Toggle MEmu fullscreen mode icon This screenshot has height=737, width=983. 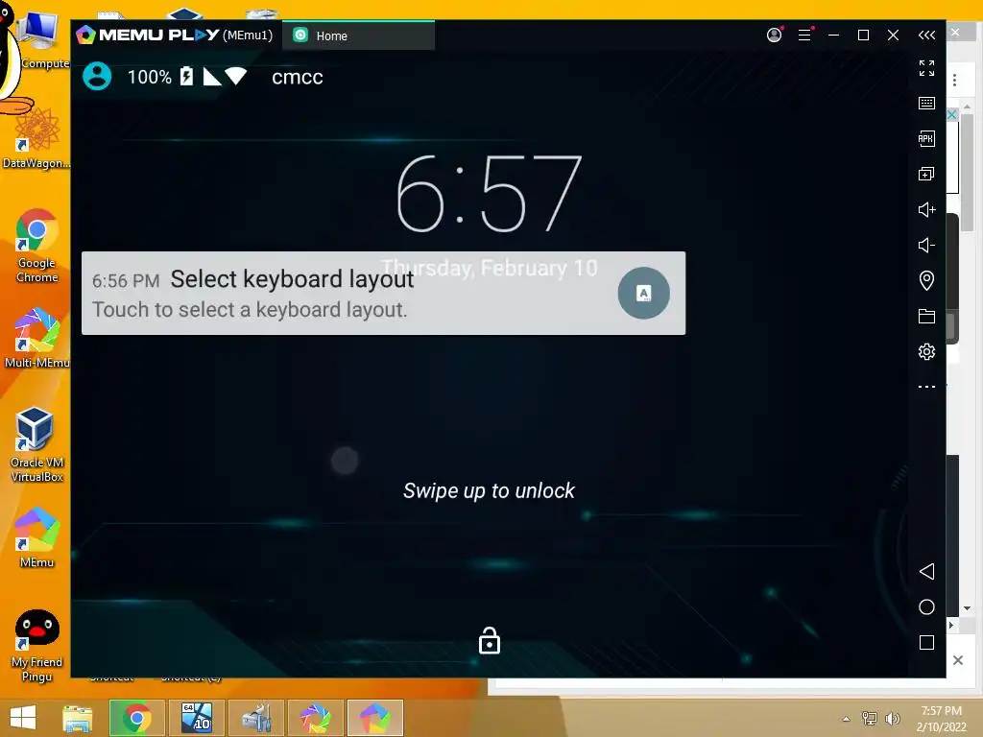point(926,68)
